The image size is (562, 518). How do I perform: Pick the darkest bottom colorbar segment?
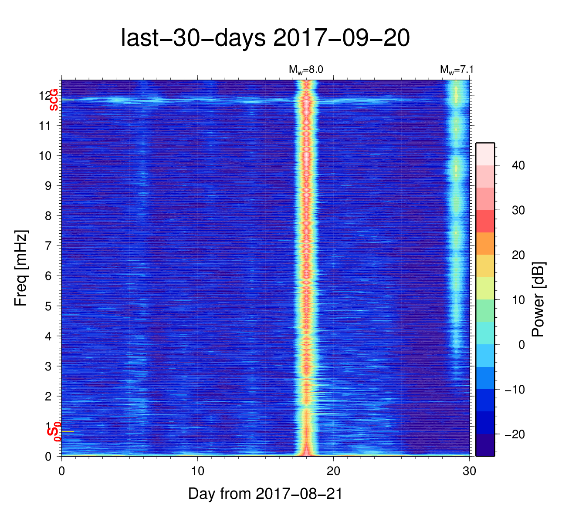click(x=485, y=445)
